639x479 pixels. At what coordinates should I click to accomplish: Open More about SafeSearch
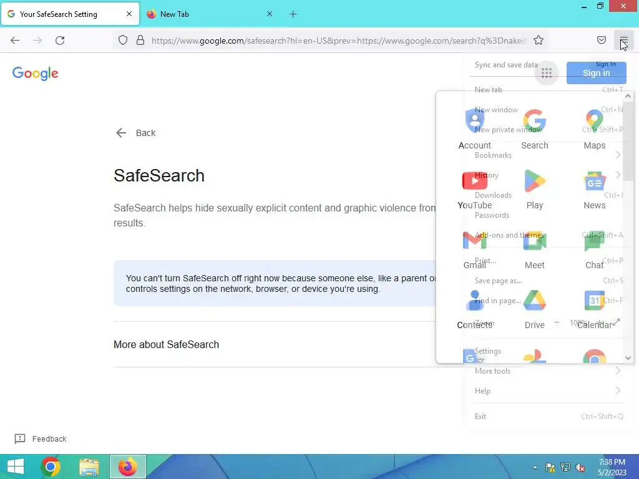click(166, 344)
